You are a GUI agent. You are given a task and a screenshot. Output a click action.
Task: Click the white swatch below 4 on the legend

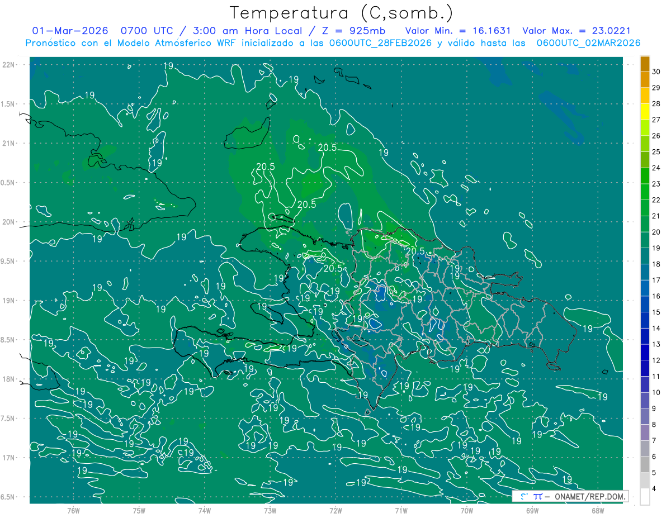[x=645, y=497]
